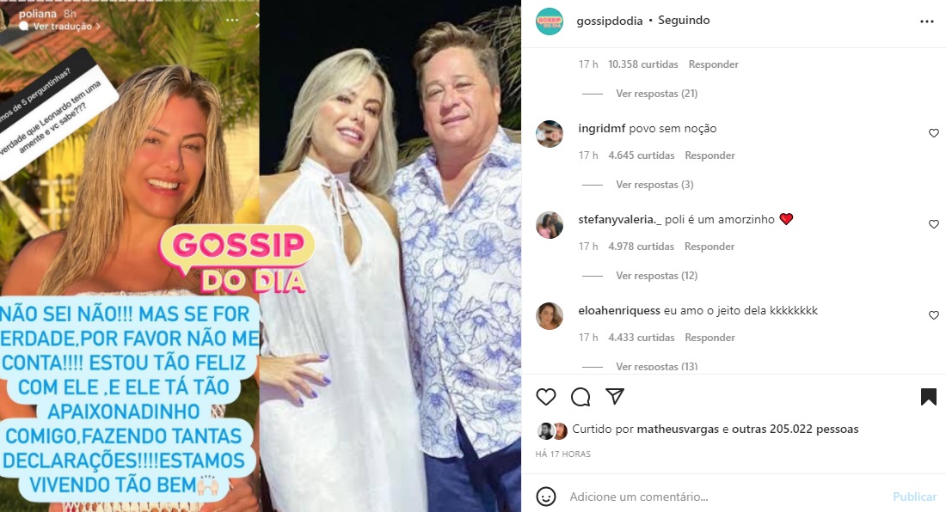
Task: View outras 205.022 pessoas likes list
Action: 795,430
